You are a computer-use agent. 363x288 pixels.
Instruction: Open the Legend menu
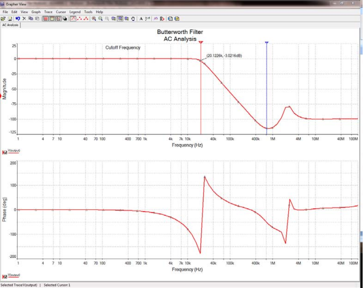(75, 12)
